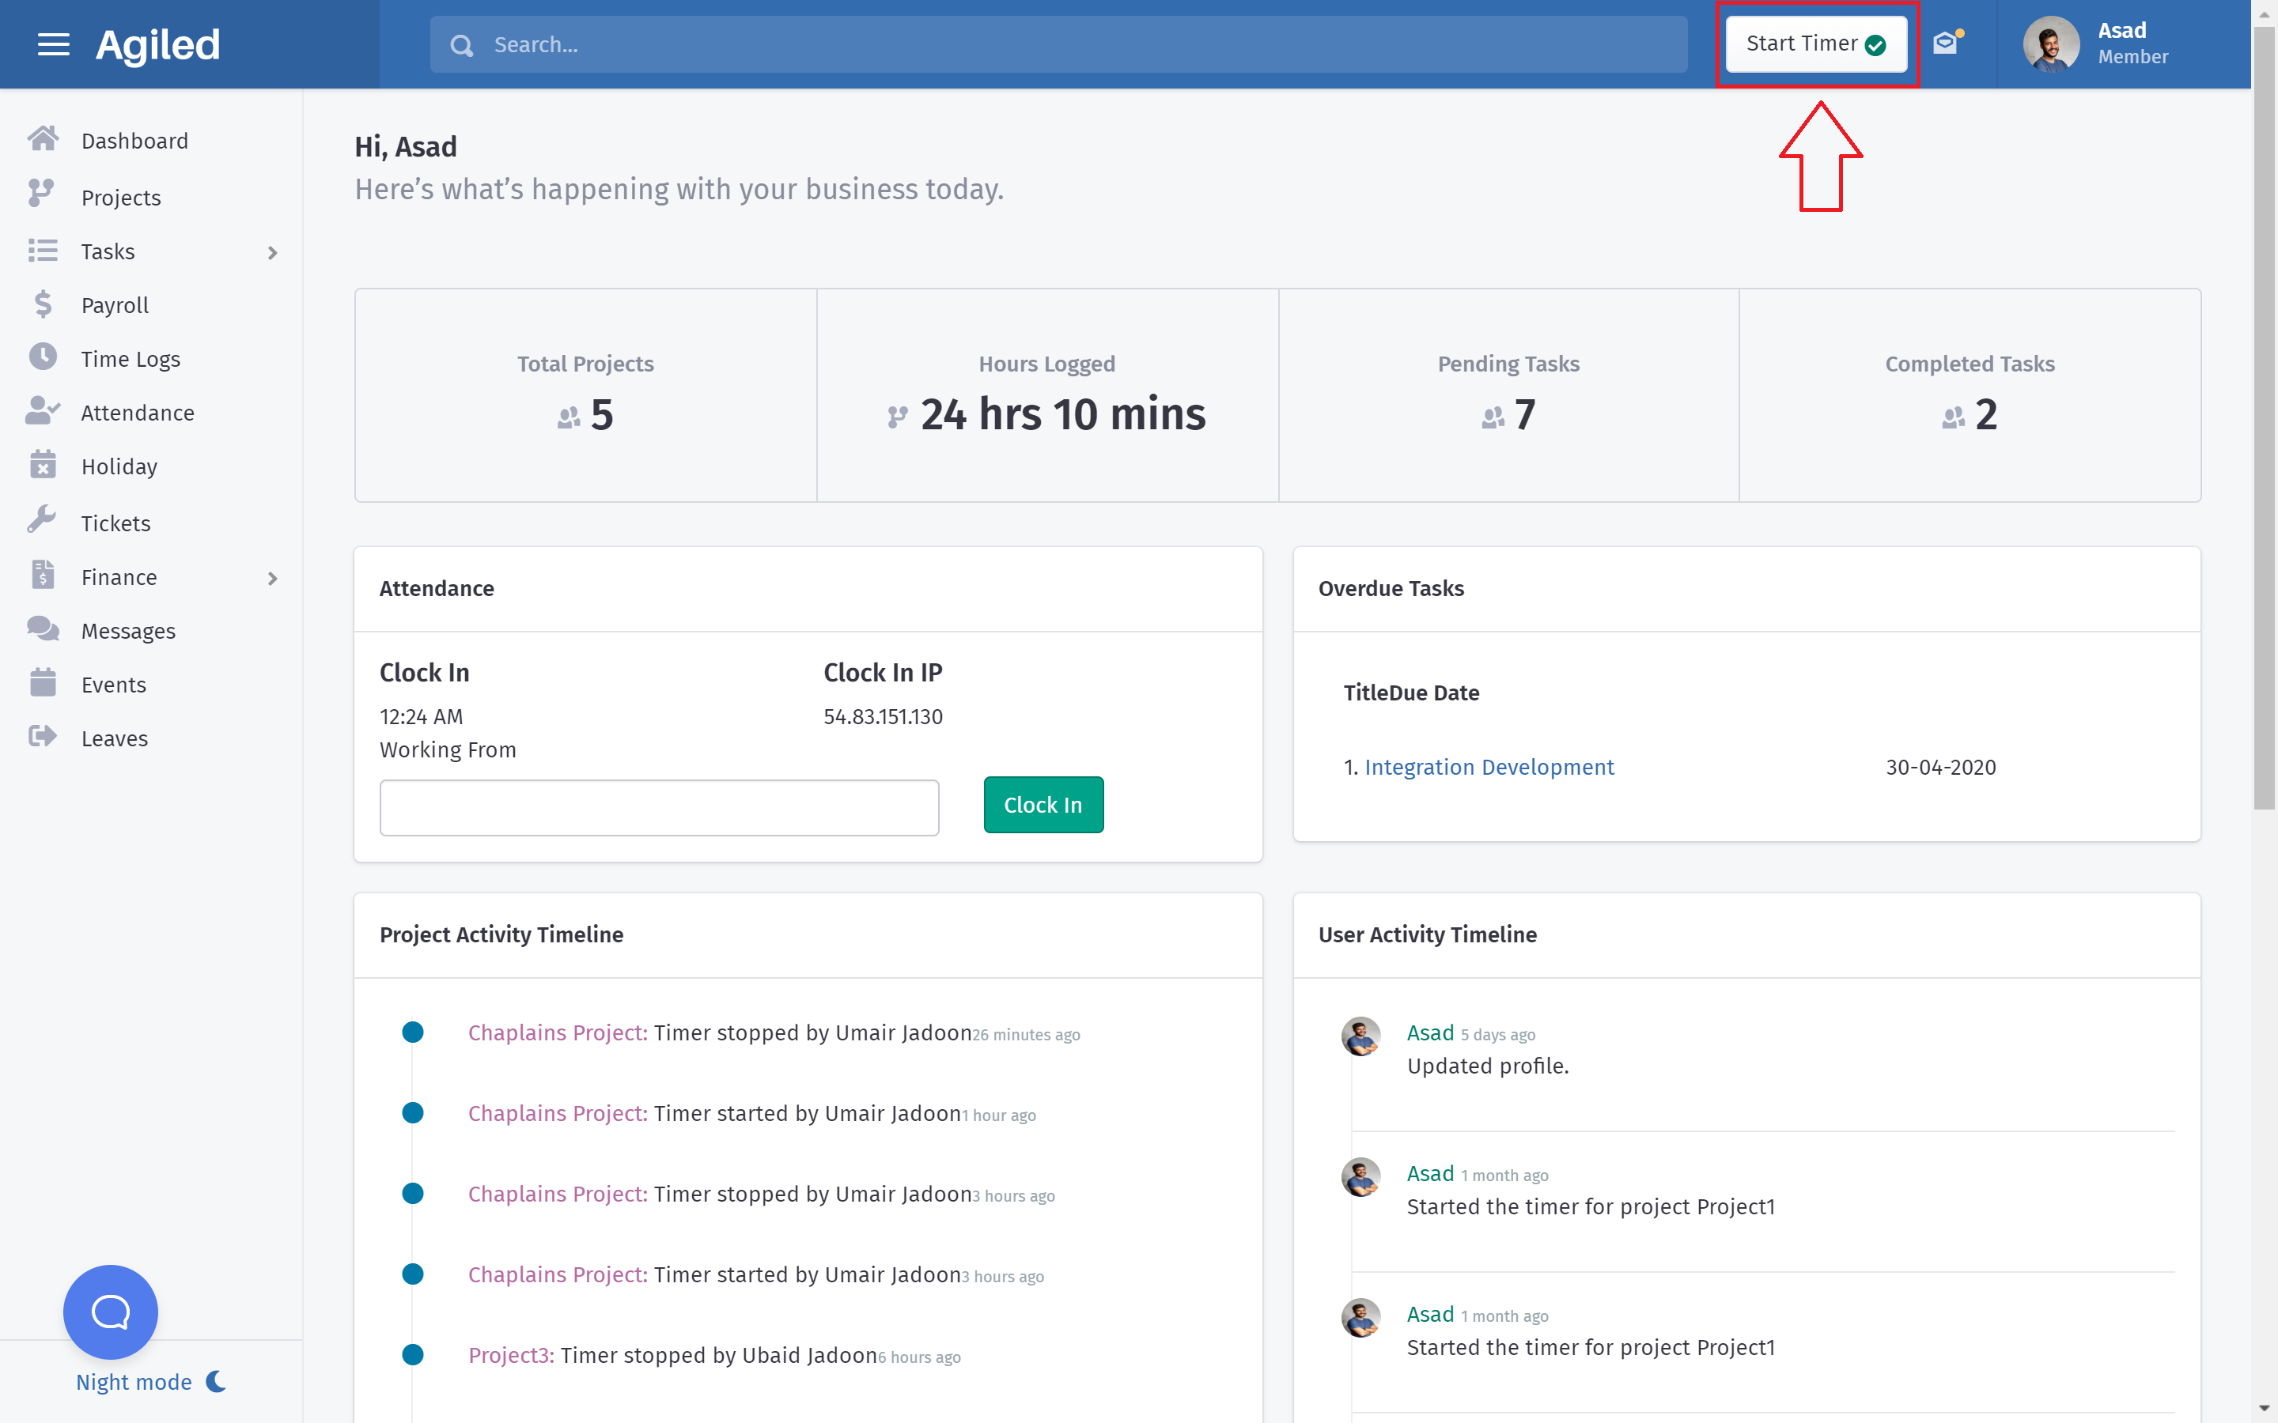Click the hamburger menu icon
2278x1423 pixels.
pyautogui.click(x=54, y=44)
